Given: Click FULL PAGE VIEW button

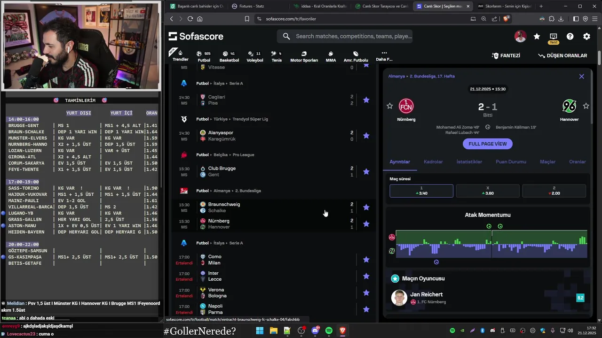Looking at the screenshot, I should tap(488, 144).
